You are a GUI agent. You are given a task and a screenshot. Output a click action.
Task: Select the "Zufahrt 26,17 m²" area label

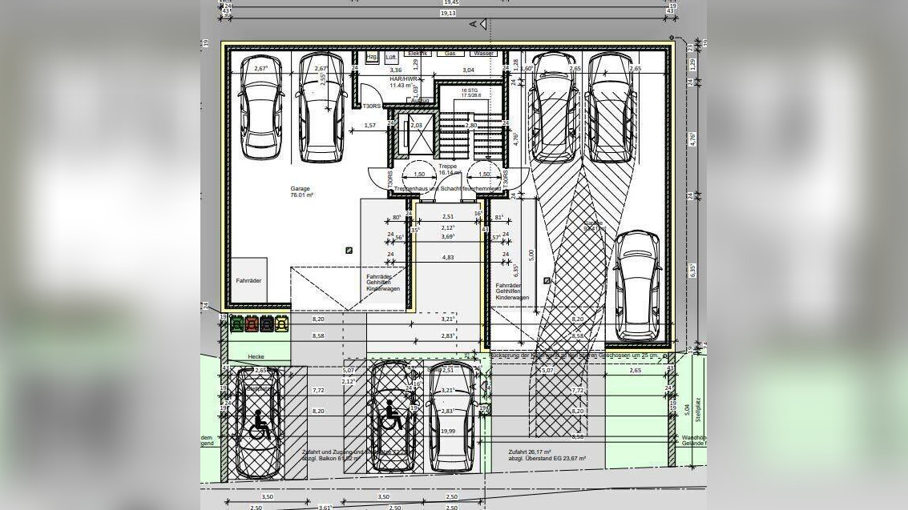coord(530,452)
